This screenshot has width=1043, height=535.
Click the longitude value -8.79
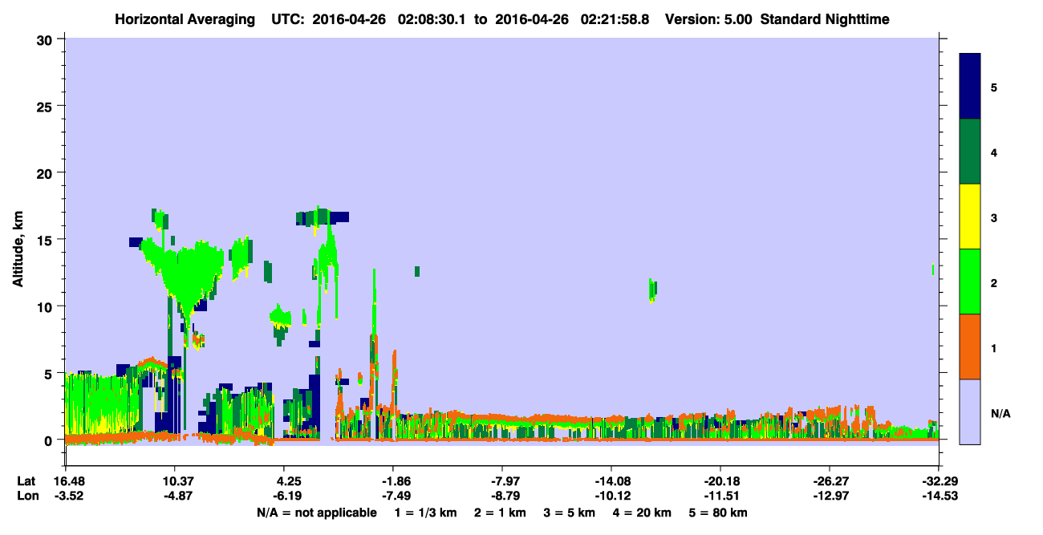coord(501,496)
